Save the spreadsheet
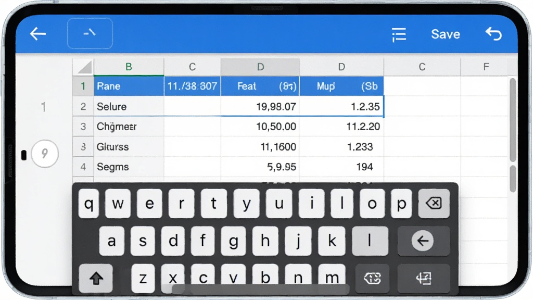This screenshot has height=300, width=533. pos(446,34)
